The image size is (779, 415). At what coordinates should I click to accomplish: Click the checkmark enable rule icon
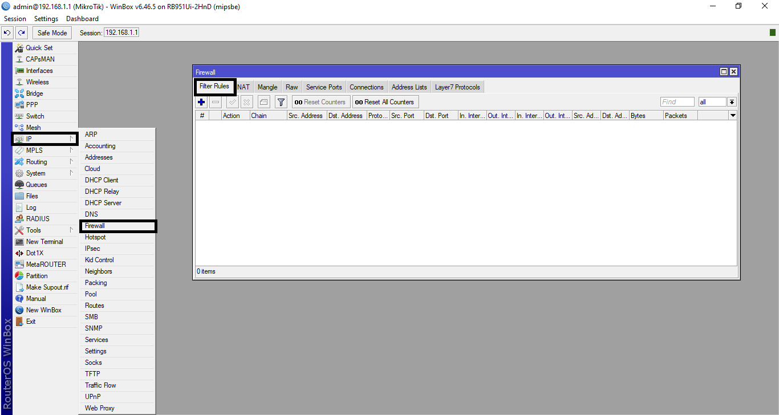pos(232,102)
